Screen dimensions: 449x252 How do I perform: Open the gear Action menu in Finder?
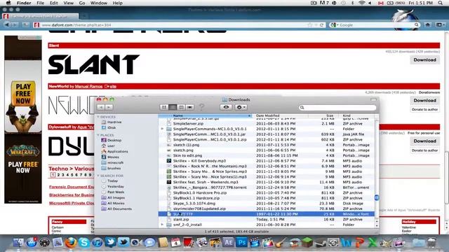[241, 107]
